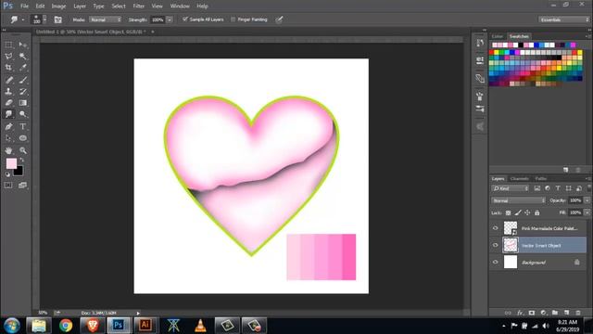593x334 pixels.
Task: Enable Finger Painting checkbox
Action: [x=233, y=19]
